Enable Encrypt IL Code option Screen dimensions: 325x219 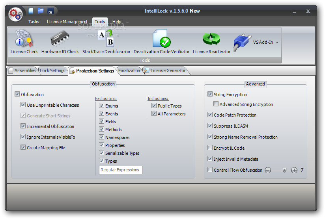point(210,148)
